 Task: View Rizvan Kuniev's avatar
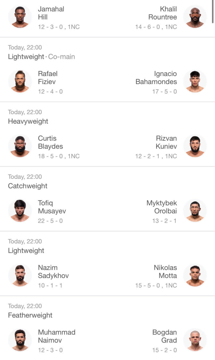[x=195, y=146]
